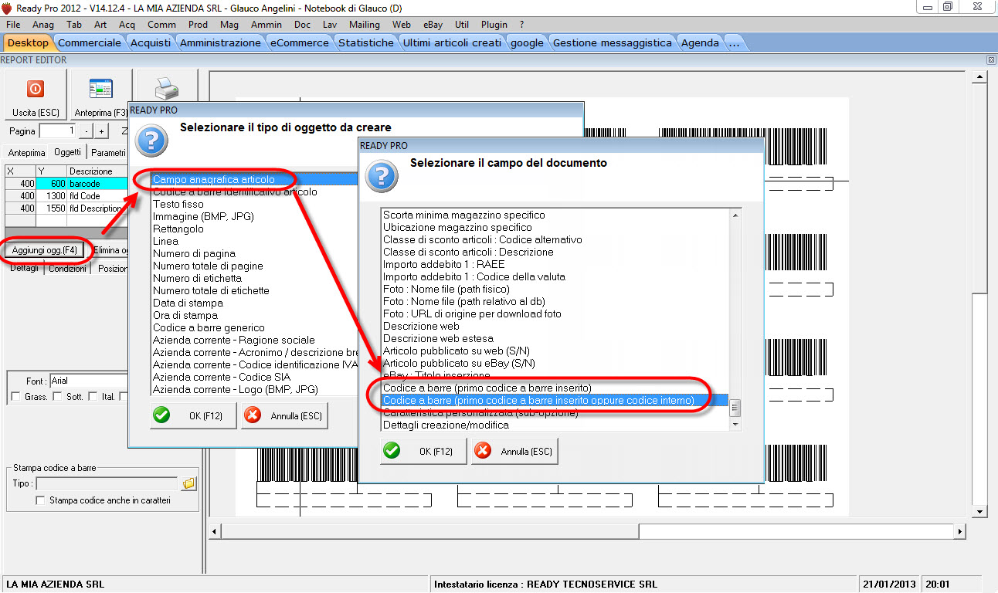This screenshot has height=593, width=998.
Task: Toggle the Sott. underline checkbox
Action: (57, 397)
